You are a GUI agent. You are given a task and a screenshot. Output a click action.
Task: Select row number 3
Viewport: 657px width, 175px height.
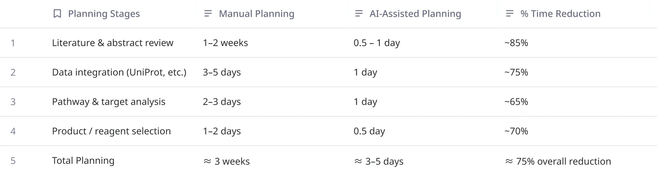(13, 102)
